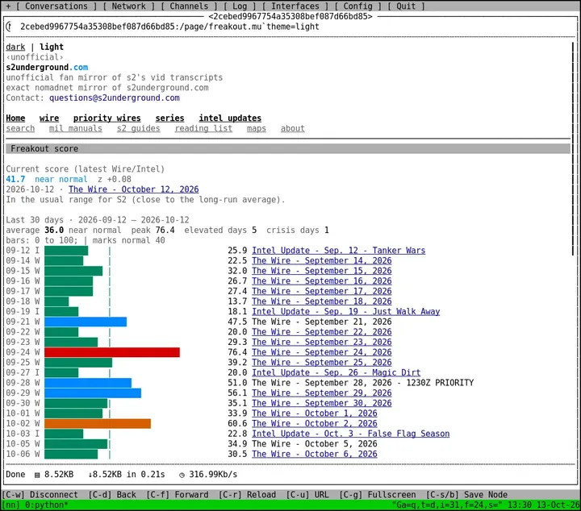Open the intel updates link
581x511 pixels.
tap(230, 118)
